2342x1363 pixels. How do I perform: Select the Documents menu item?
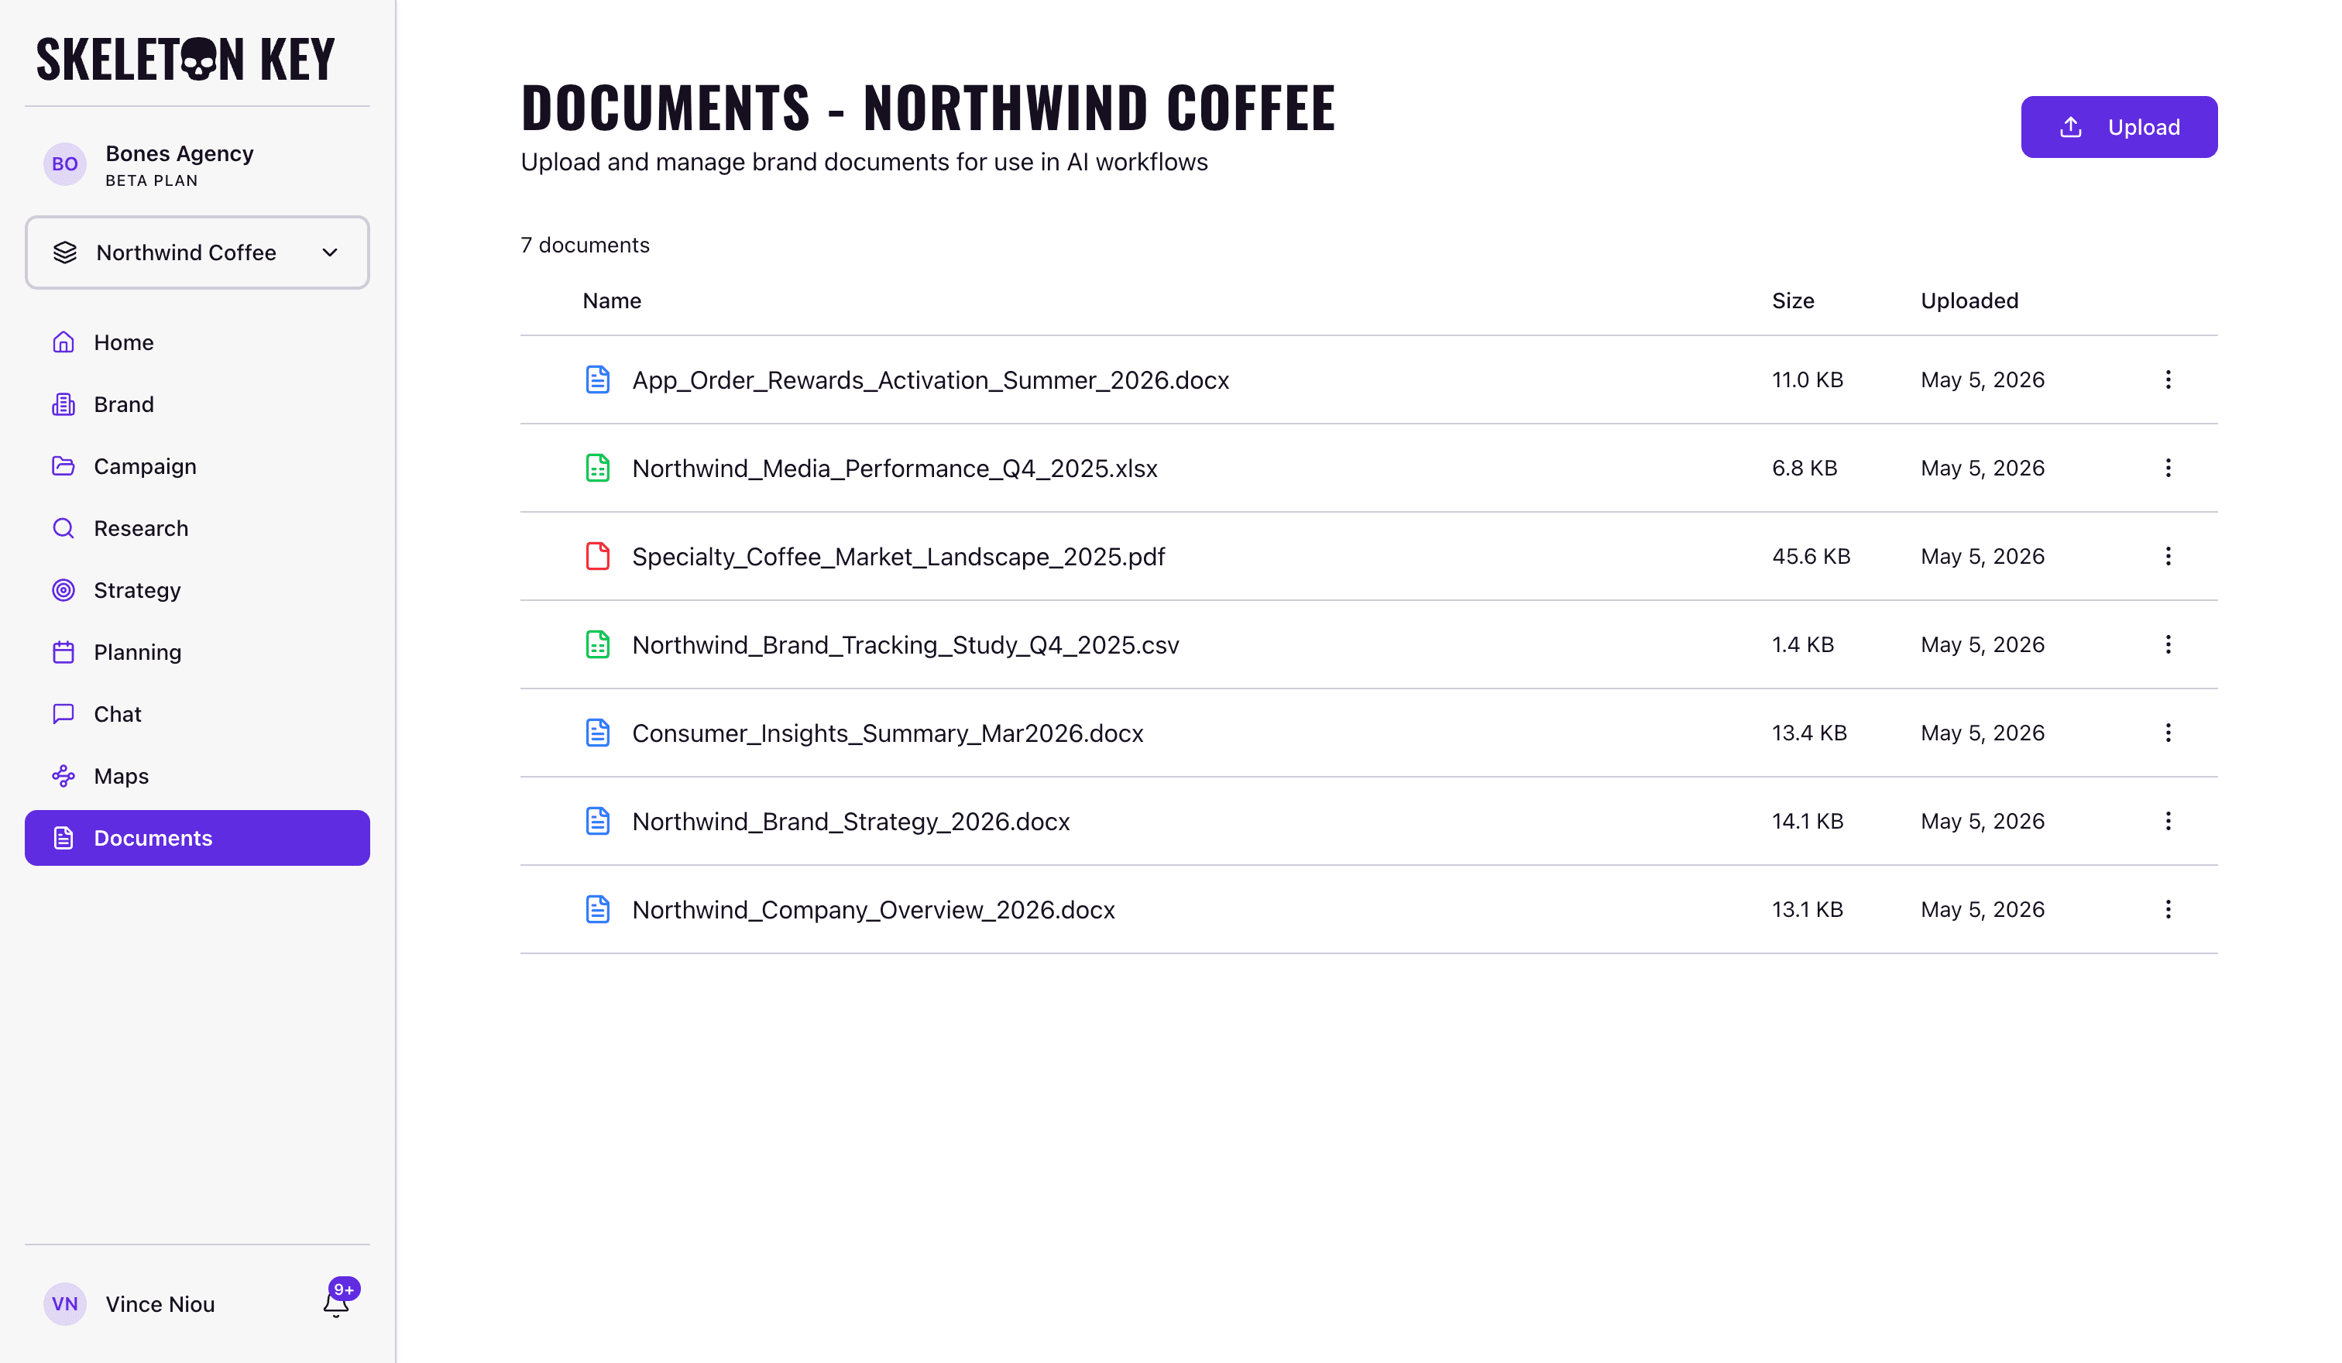coord(197,838)
